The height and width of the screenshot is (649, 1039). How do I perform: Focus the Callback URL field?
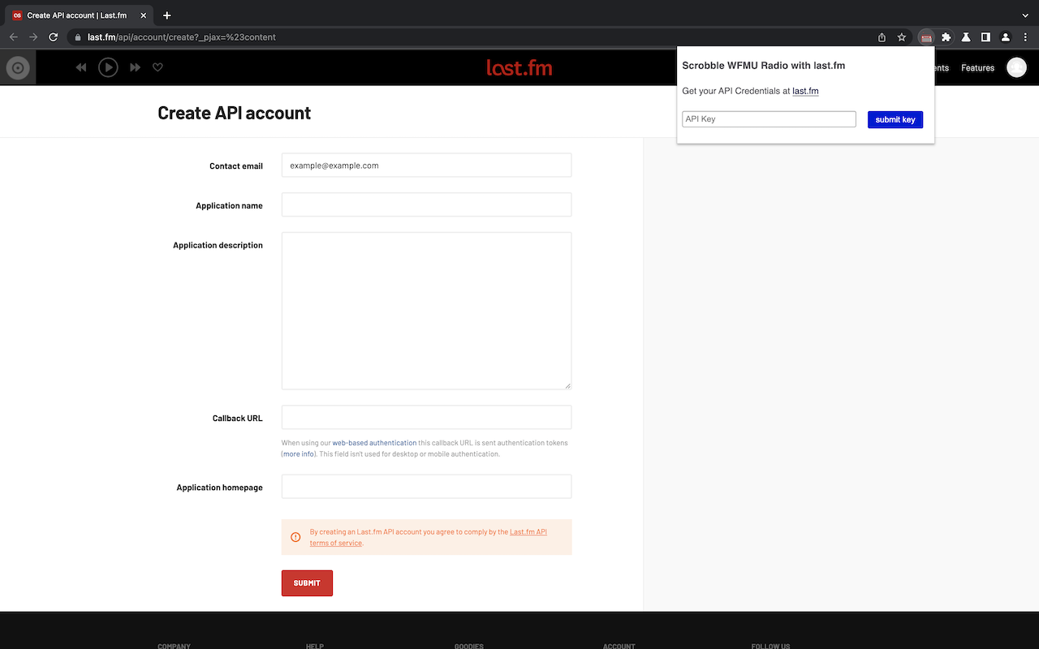pyautogui.click(x=426, y=417)
